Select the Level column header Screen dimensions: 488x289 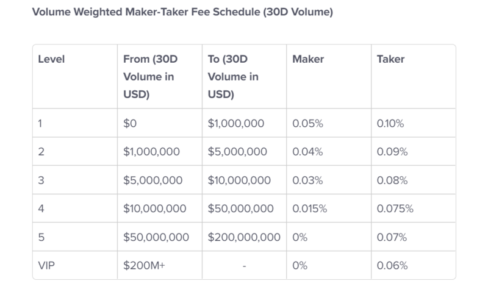[51, 60]
